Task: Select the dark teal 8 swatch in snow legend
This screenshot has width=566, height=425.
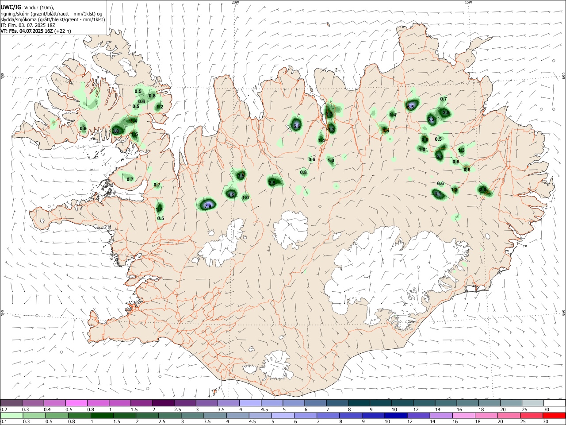Action: click(x=359, y=403)
